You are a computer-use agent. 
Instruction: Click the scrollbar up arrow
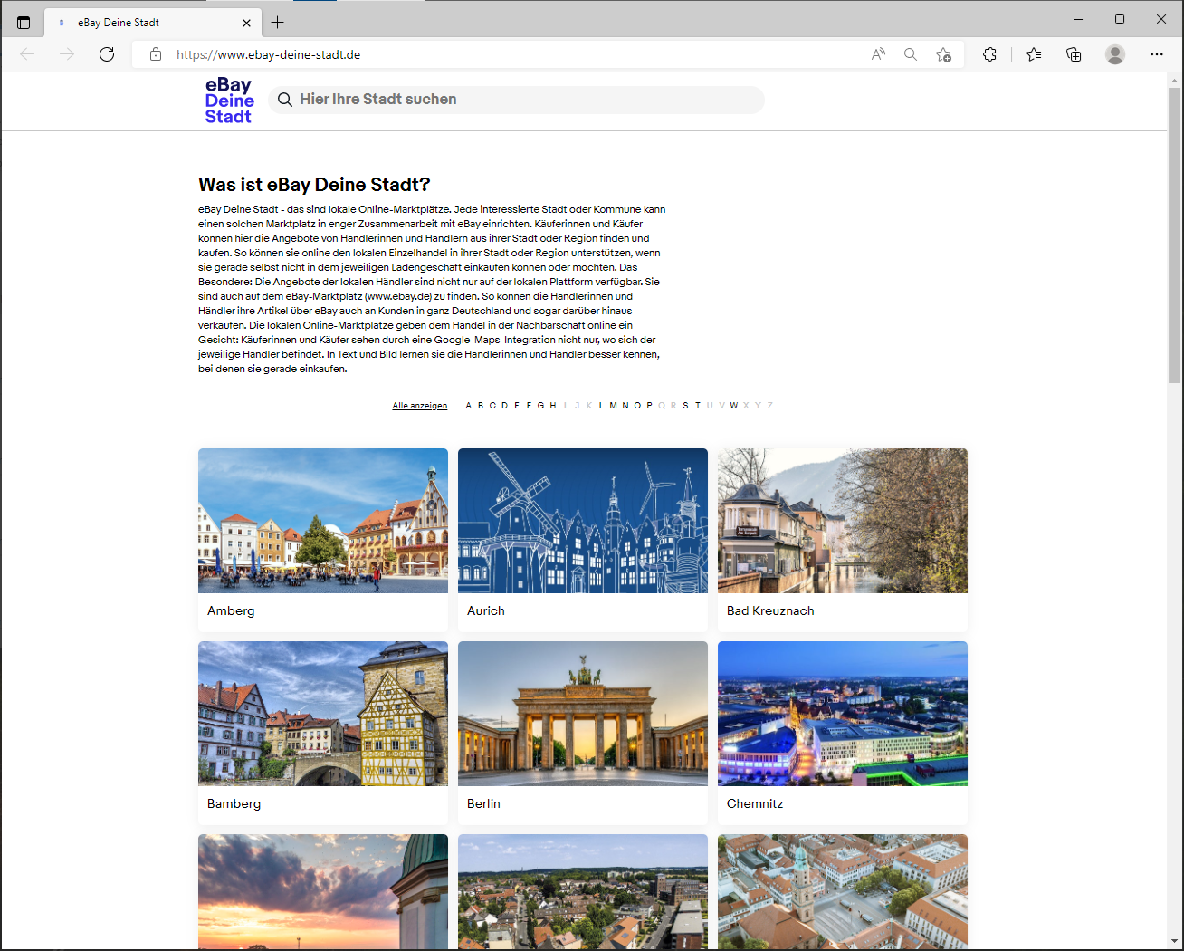tap(1174, 80)
